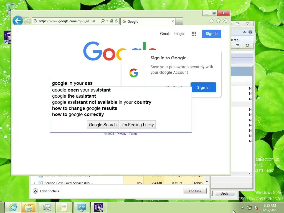Click the network tray icon
Screen dimensions: 284x213
(249, 208)
